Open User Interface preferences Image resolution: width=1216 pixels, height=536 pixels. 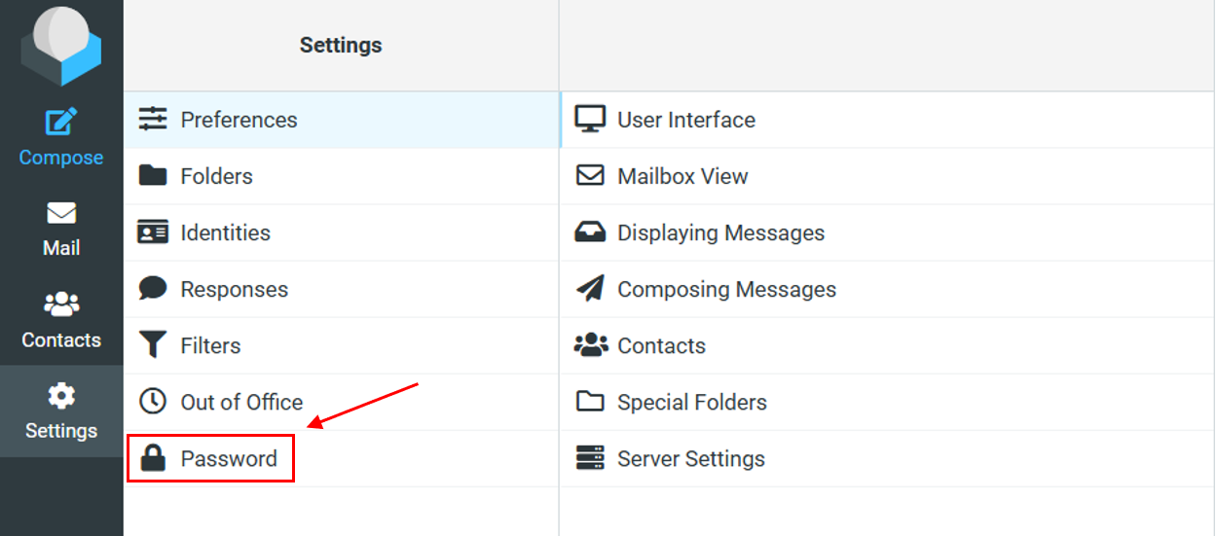point(685,120)
